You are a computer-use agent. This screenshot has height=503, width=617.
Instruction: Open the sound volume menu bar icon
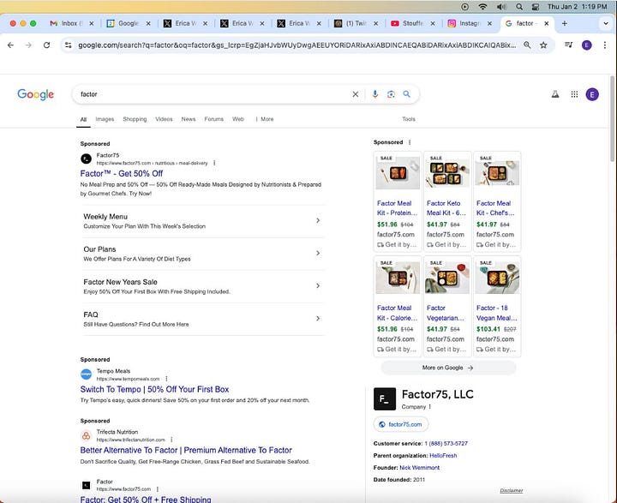pos(501,7)
